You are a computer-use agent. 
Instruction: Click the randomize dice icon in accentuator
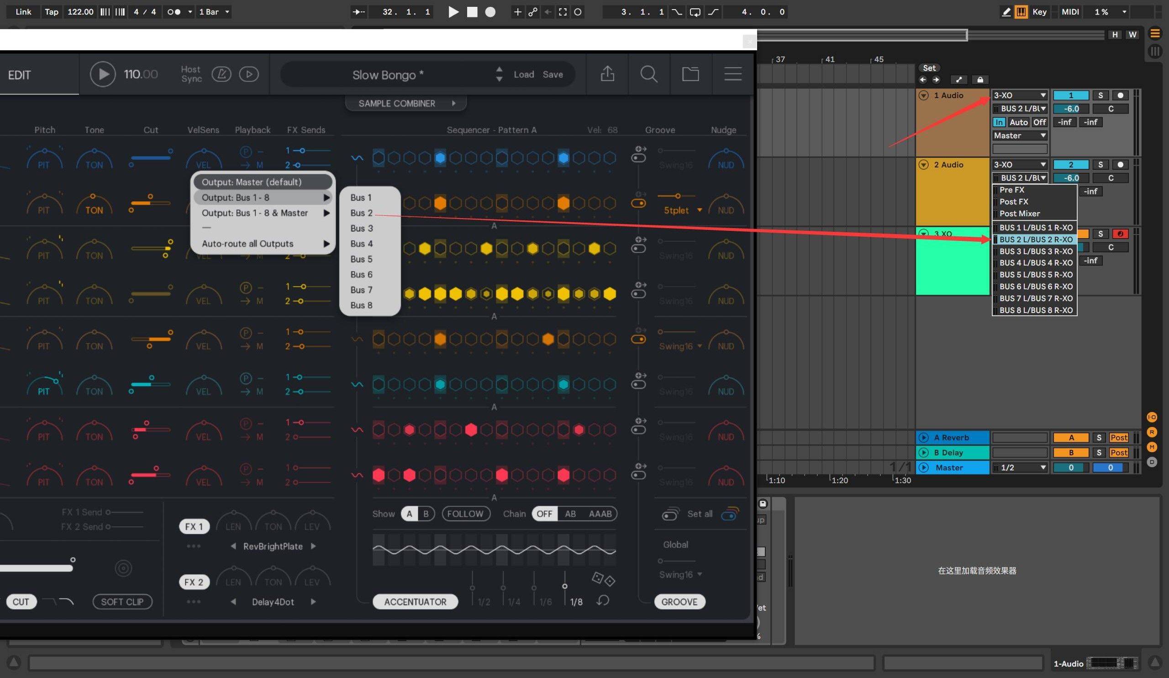pyautogui.click(x=603, y=579)
